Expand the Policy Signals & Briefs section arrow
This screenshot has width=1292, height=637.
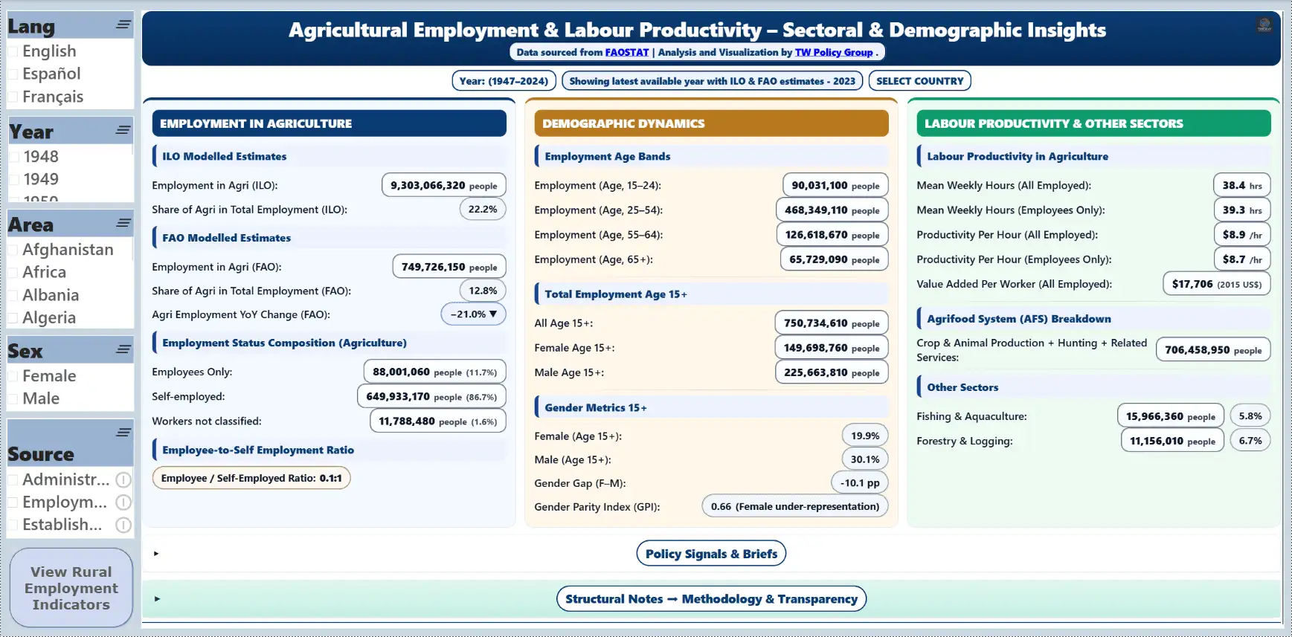(x=156, y=554)
